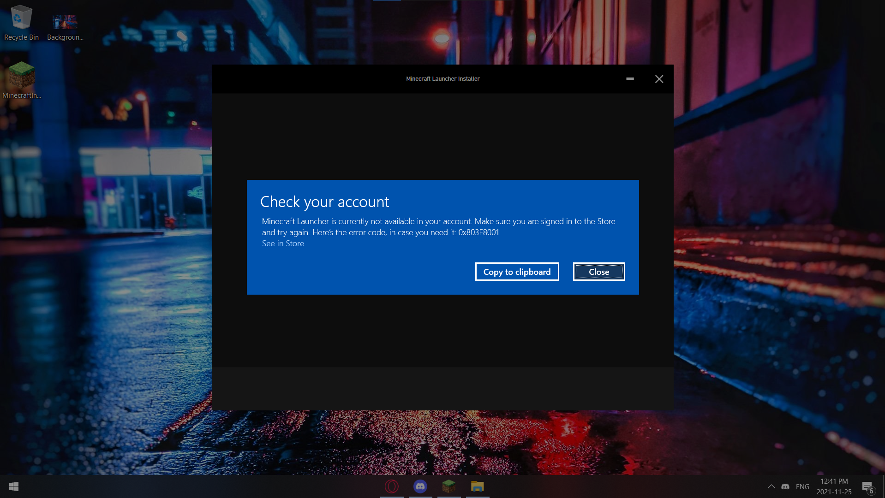Click the ENG language indicator
This screenshot has width=885, height=498.
tap(802, 486)
